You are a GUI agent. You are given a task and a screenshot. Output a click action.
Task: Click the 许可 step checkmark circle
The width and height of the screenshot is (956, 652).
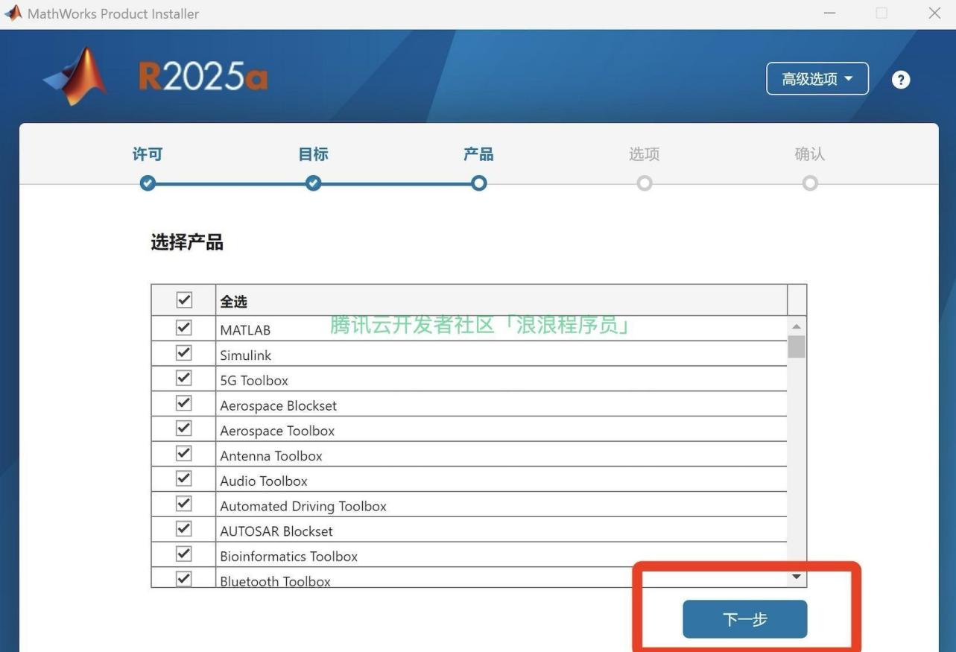148,183
